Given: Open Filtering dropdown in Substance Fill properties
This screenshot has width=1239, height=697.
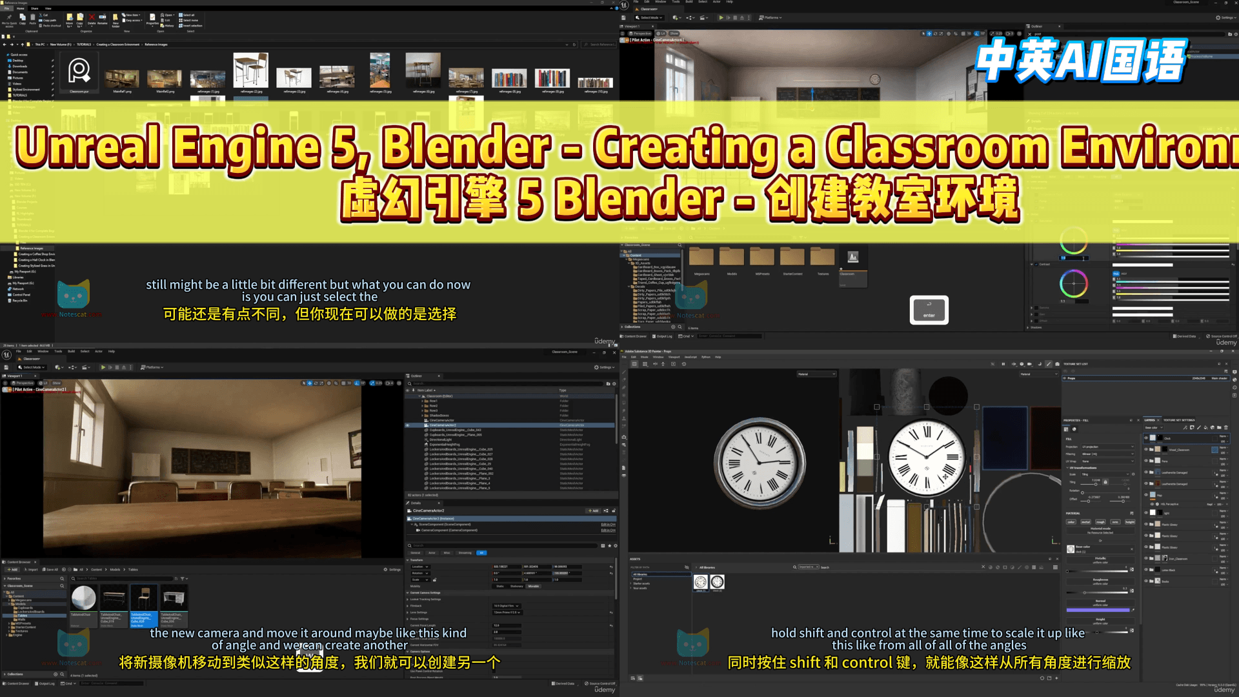Looking at the screenshot, I should coord(1107,454).
